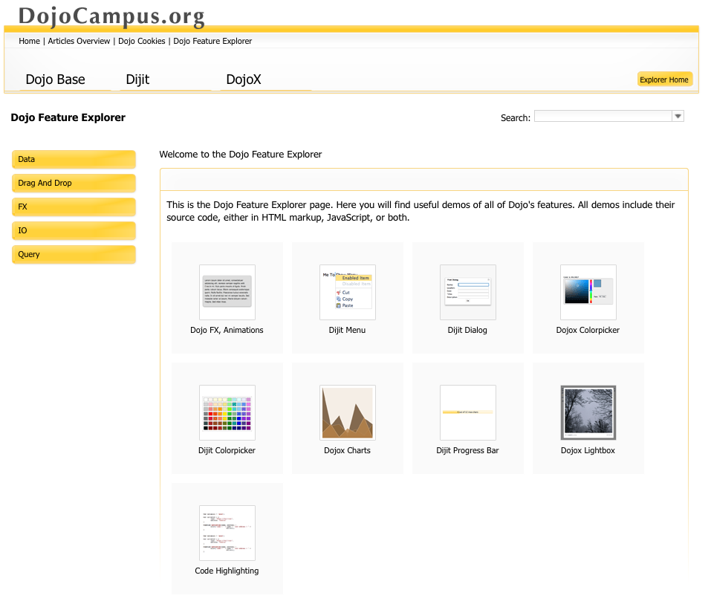The width and height of the screenshot is (711, 607).
Task: Click the Explorer Home button
Action: click(664, 79)
